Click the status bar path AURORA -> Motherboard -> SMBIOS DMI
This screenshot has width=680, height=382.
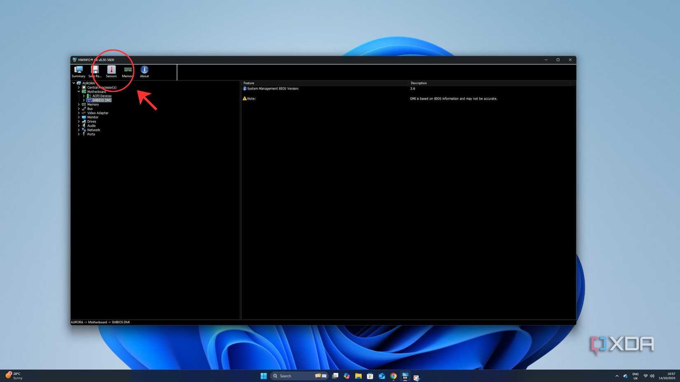point(100,322)
